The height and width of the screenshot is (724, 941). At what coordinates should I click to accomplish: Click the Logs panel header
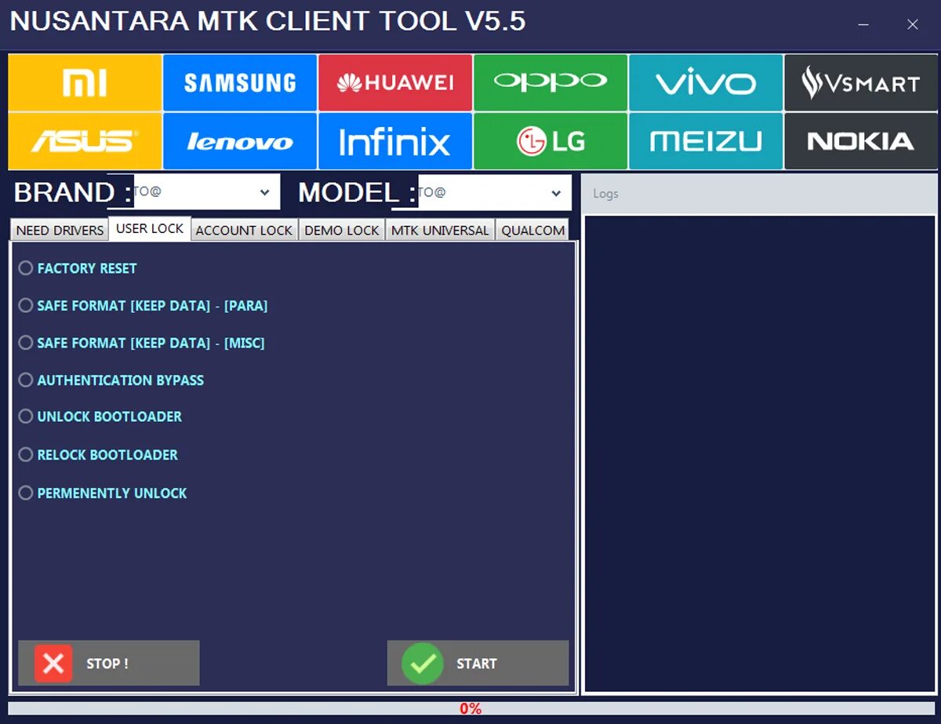click(760, 193)
